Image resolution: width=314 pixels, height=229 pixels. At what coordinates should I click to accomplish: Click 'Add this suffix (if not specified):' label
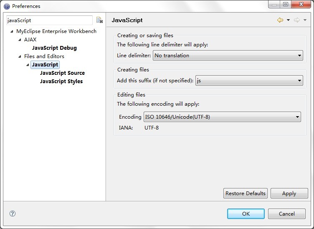155,81
